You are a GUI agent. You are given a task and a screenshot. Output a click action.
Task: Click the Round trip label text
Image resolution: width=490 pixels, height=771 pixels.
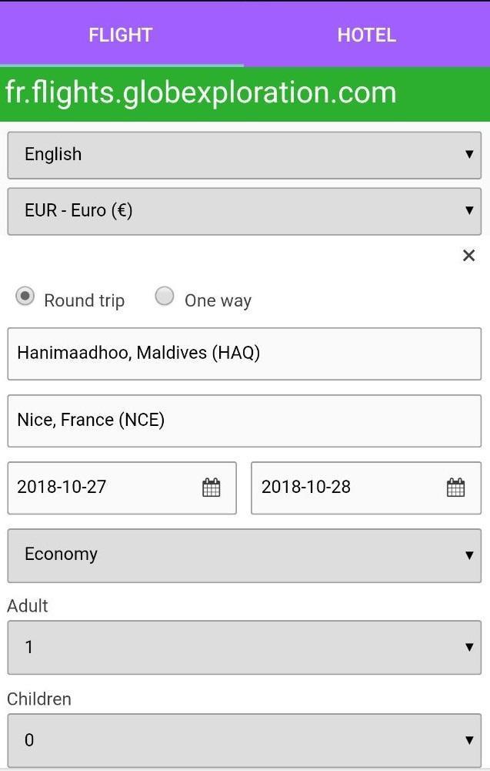point(84,300)
